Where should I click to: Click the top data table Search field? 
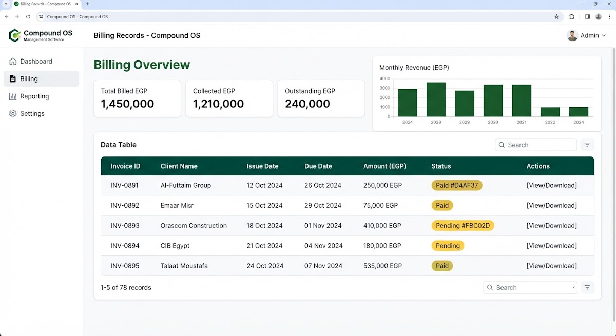536,145
